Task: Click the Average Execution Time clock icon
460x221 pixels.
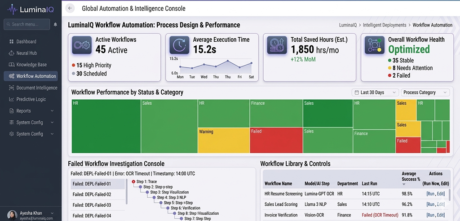Action: click(x=180, y=45)
